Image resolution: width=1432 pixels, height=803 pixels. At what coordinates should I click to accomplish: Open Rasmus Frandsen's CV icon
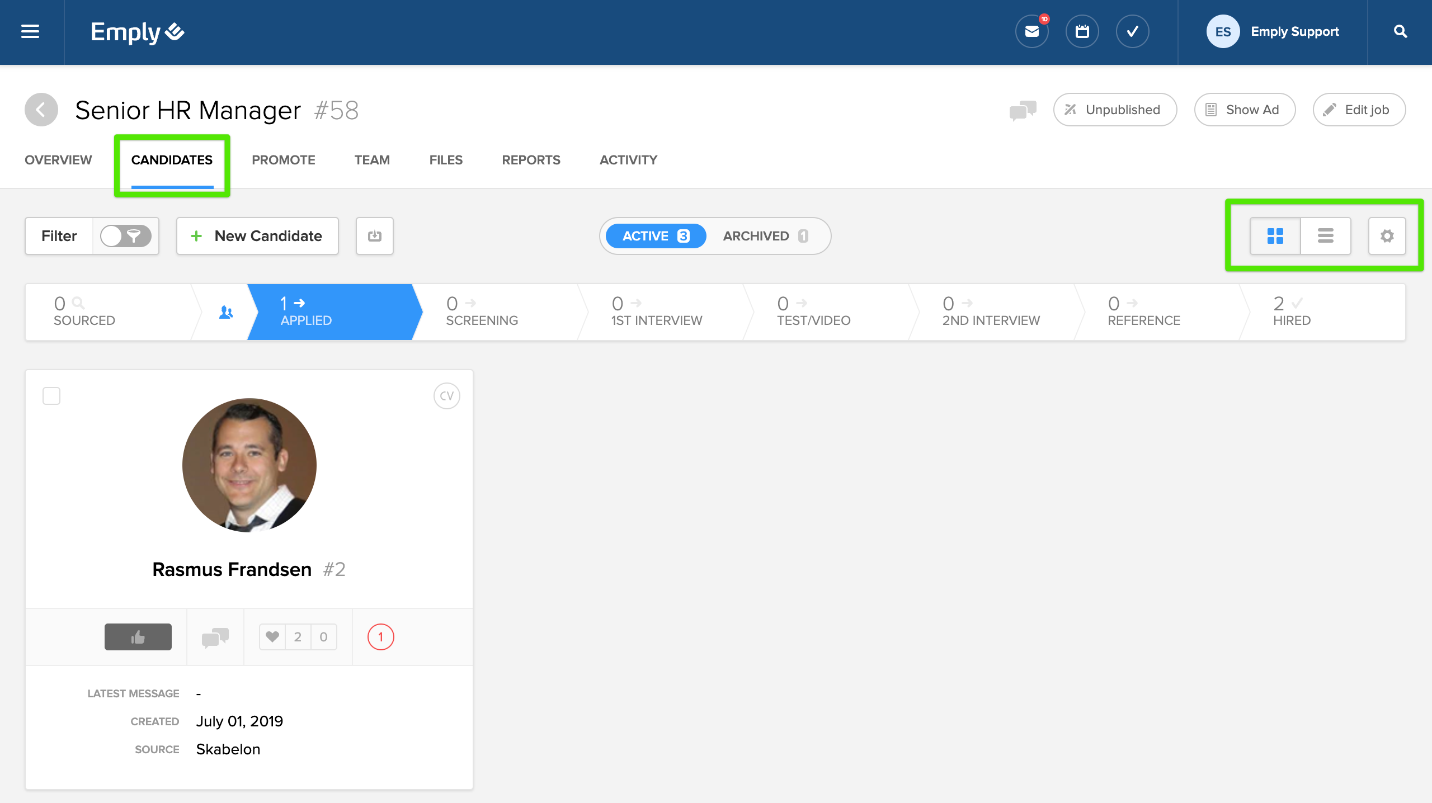[446, 396]
